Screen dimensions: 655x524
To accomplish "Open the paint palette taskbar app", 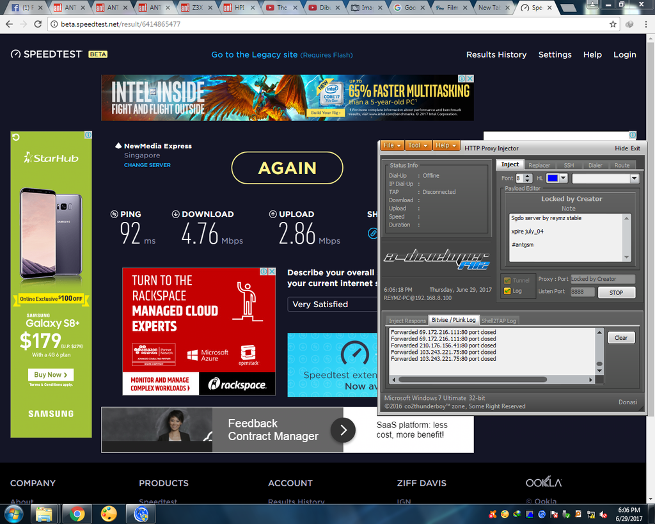I will tap(109, 514).
